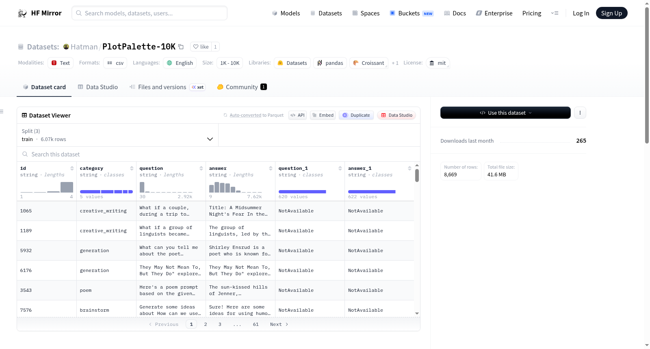Screen dimensions: 650x349
Task: Open the Spaces page
Action: (x=366, y=13)
